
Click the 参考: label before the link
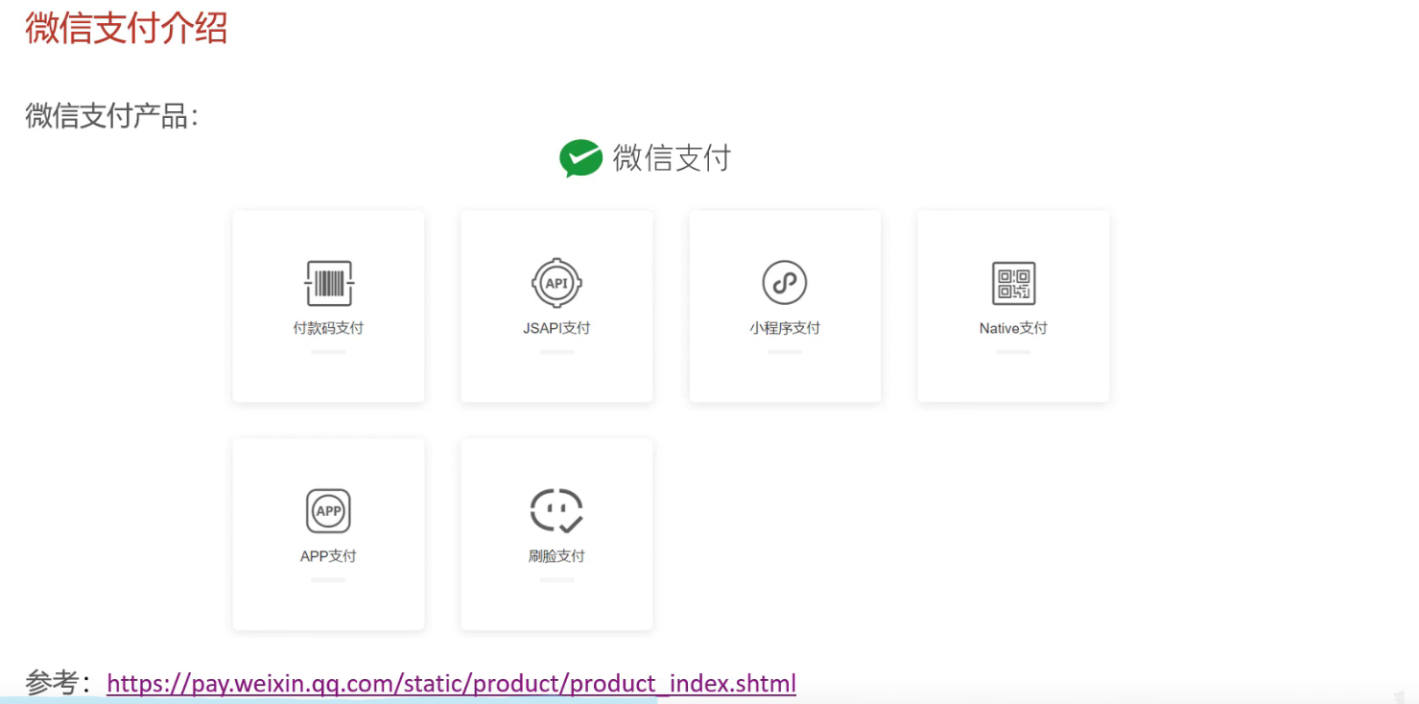59,683
